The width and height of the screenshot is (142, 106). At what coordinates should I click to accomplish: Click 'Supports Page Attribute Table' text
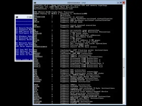point(76,37)
